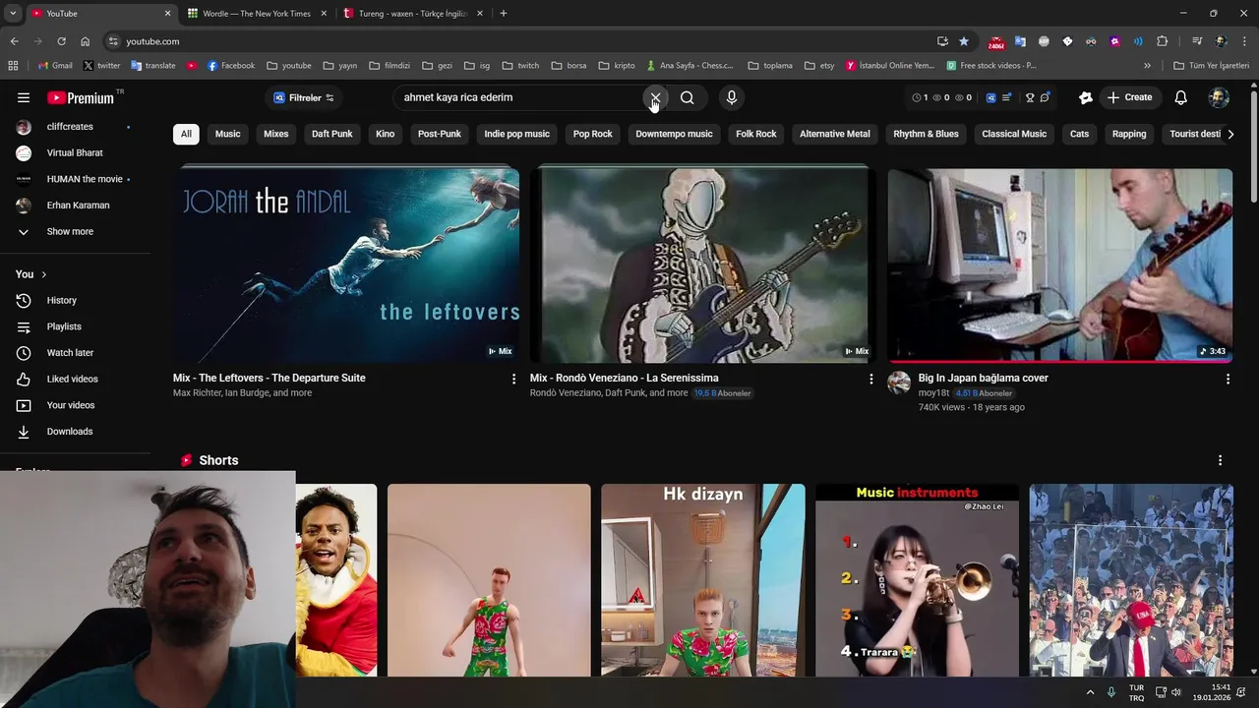Viewport: 1259px width, 708px height.
Task: Open the YouTube account avatar menu
Action: tap(1219, 97)
